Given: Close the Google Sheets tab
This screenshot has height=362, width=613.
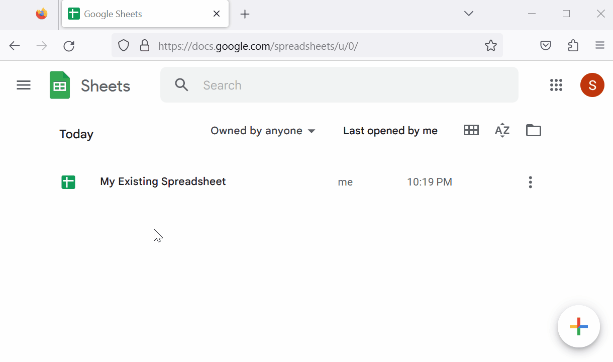Looking at the screenshot, I should (x=217, y=14).
